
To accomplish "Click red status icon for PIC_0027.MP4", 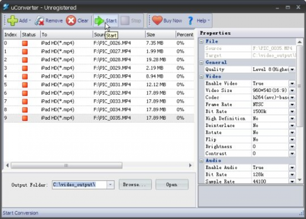I will 25,51.
